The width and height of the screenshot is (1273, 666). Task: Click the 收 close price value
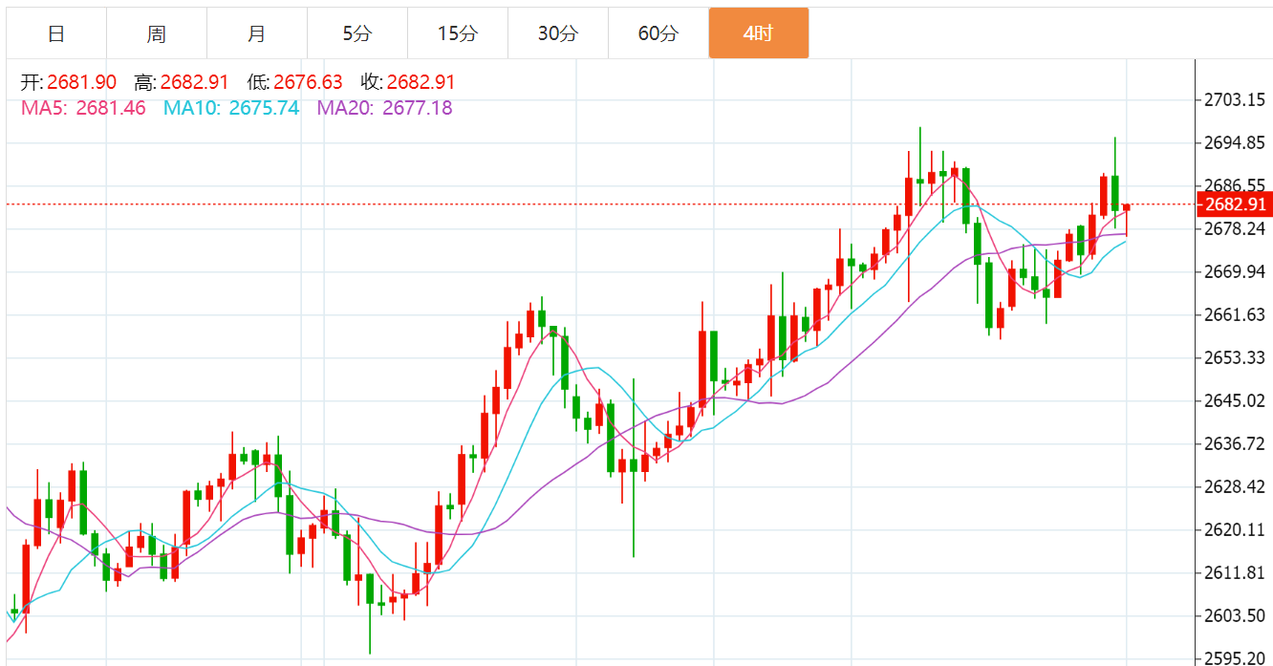tap(421, 82)
